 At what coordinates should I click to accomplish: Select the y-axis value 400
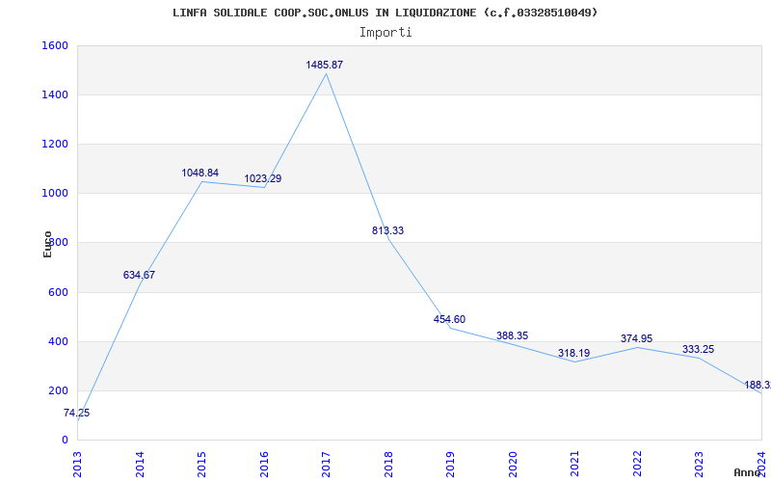click(x=58, y=342)
